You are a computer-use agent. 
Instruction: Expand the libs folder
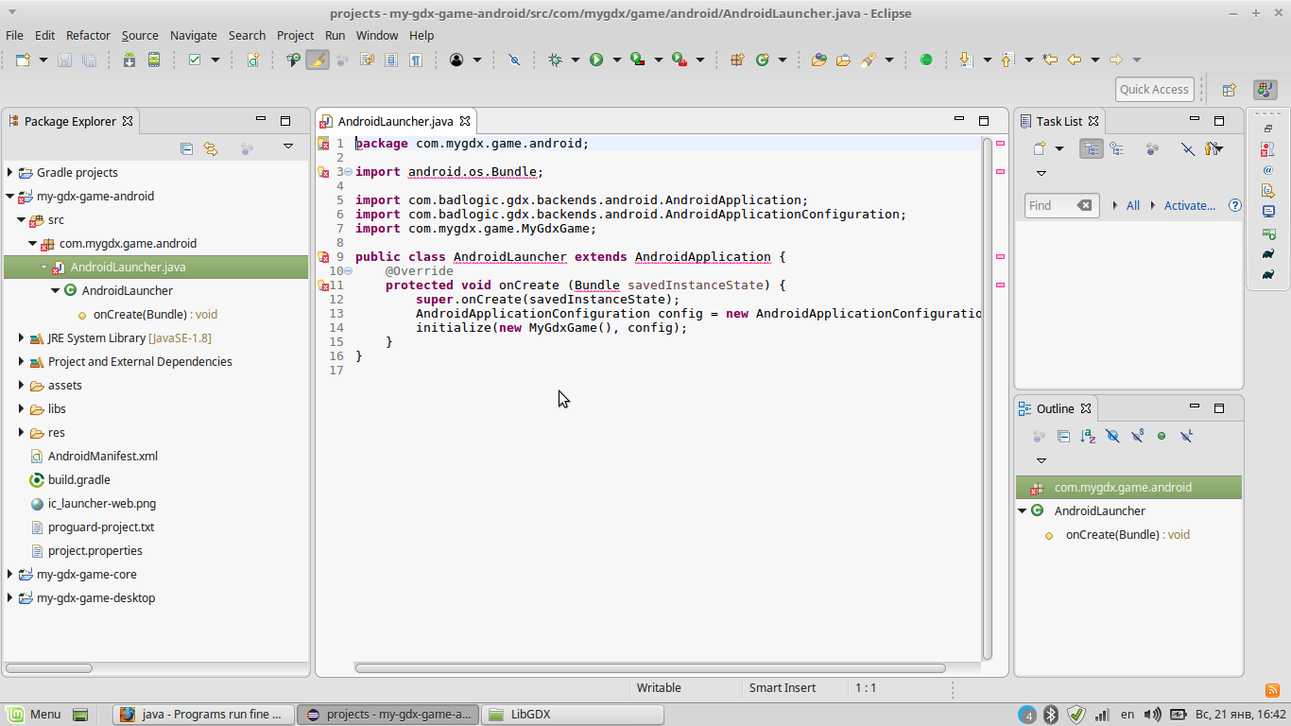click(22, 408)
